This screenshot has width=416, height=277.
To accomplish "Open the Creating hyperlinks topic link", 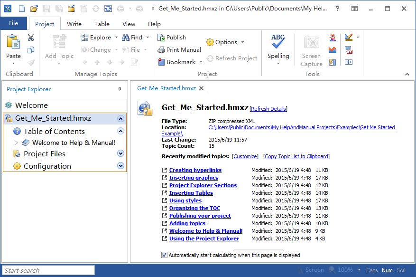I will click(x=195, y=170).
